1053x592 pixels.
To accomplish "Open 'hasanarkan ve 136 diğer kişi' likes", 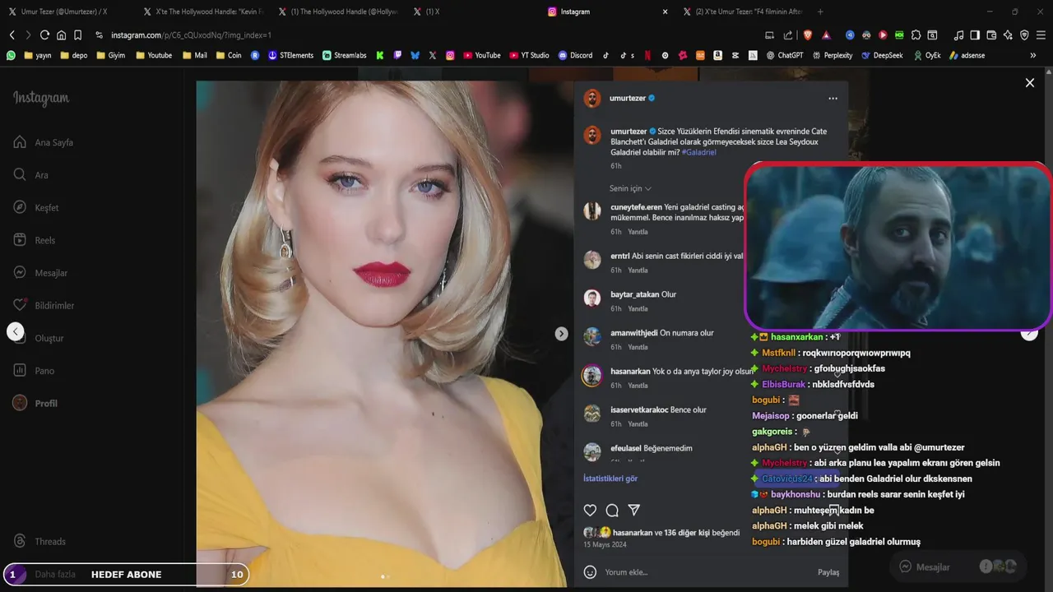I will pos(676,533).
